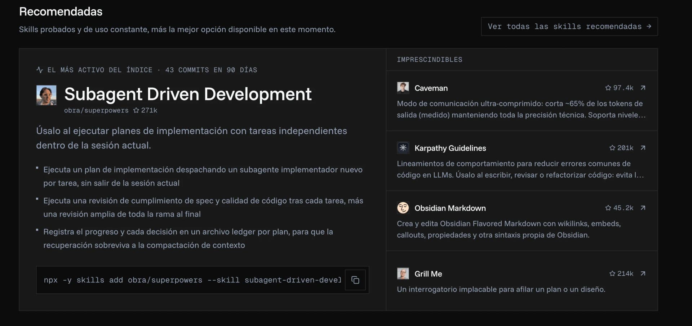
Task: Open the Caveman skill title
Action: 431,88
